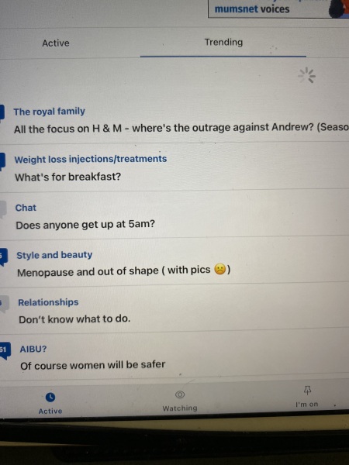Open the Don't know what to do thread
Viewport: 349px width, 465px height.
[74, 319]
